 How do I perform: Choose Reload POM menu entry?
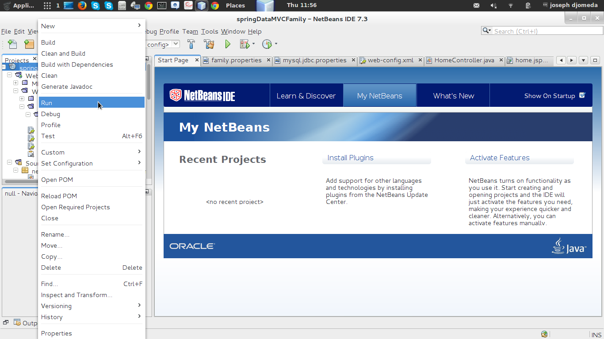click(x=92, y=196)
